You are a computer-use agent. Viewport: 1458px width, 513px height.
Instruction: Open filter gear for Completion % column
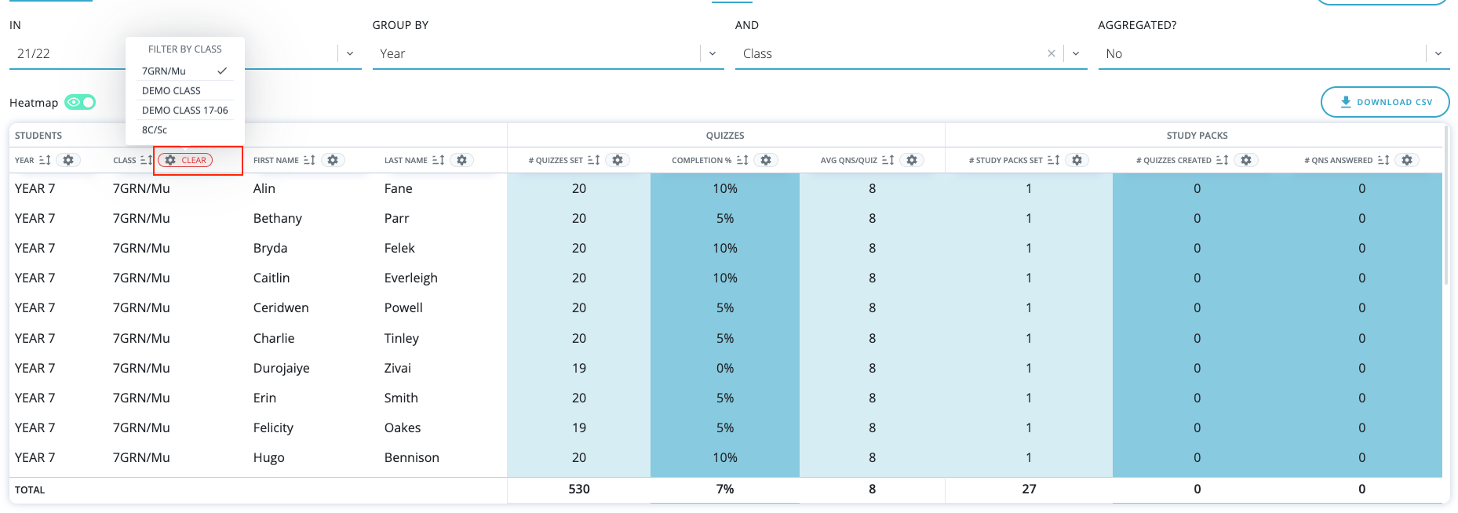coord(765,160)
